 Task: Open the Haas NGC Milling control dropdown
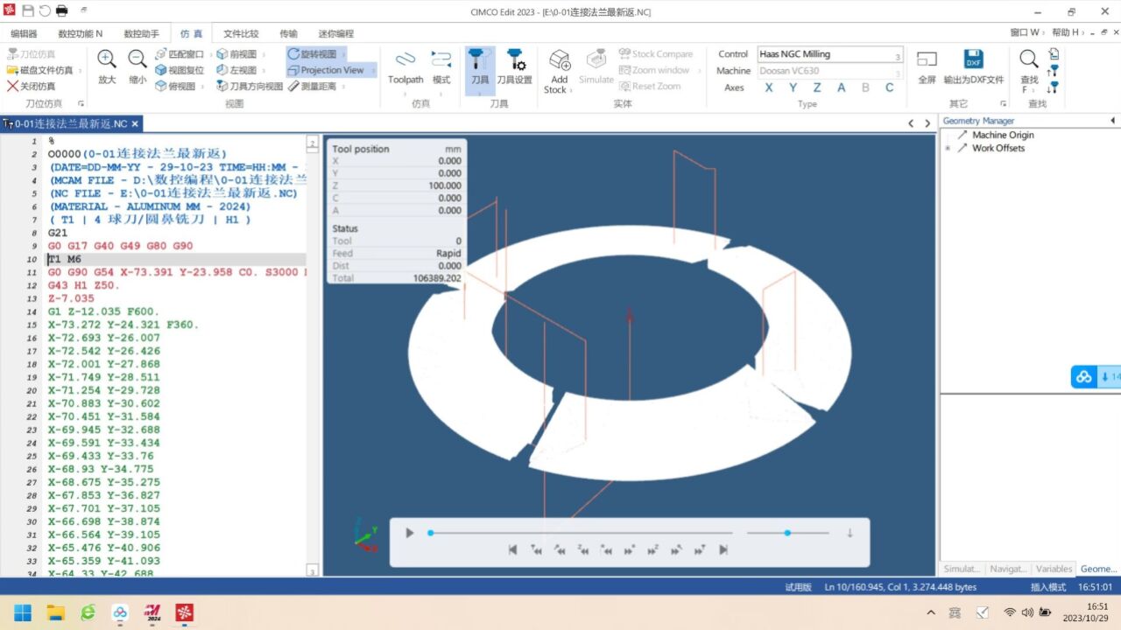829,54
